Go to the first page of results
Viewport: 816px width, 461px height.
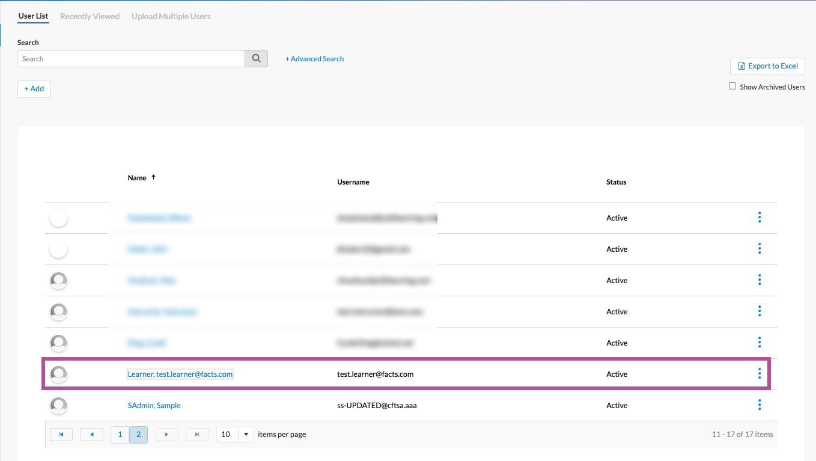[61, 434]
